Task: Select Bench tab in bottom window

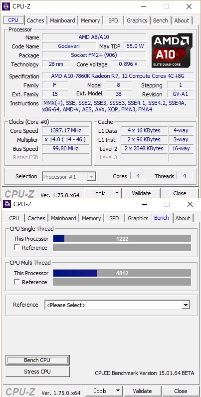Action: [x=162, y=218]
